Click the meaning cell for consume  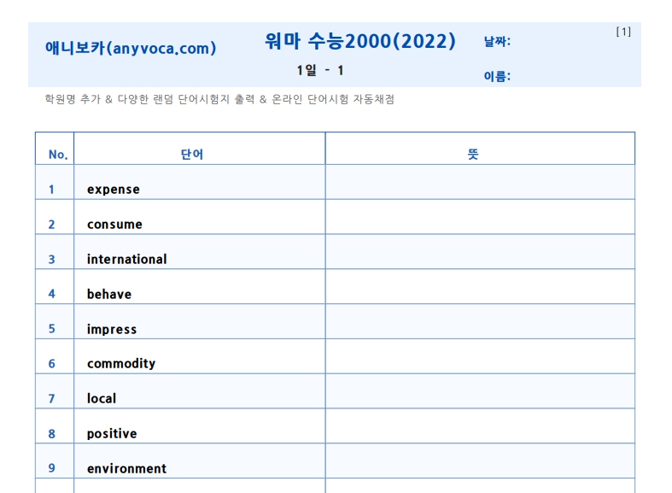point(480,217)
